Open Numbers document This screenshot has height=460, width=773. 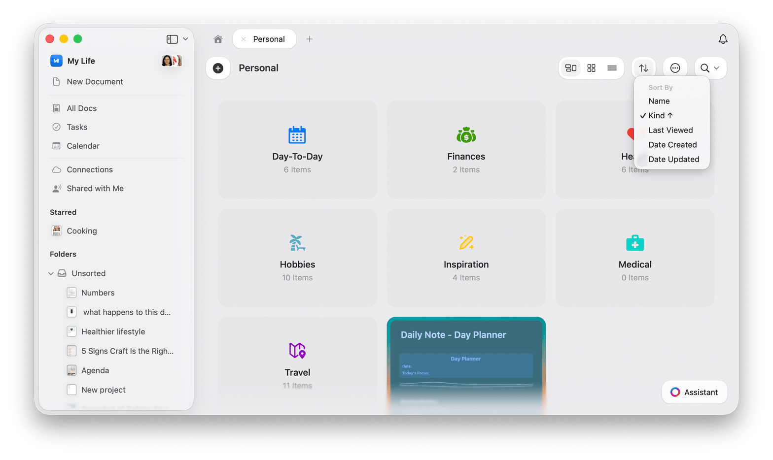[x=98, y=293]
